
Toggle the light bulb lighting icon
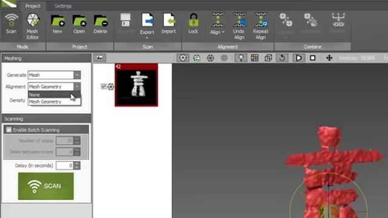pyautogui.click(x=241, y=58)
